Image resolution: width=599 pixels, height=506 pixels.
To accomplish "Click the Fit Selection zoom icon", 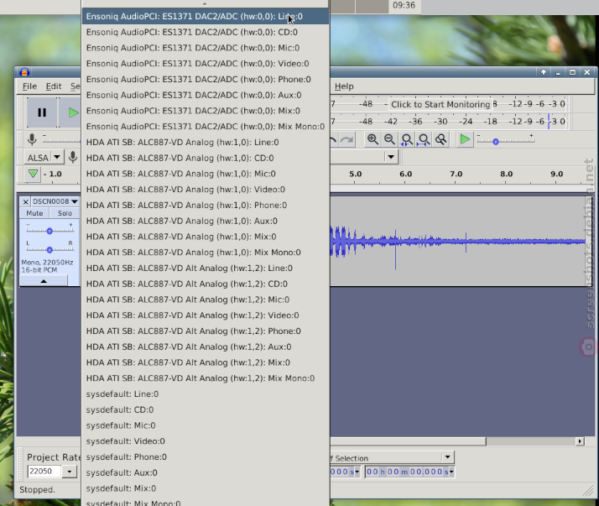I will pyautogui.click(x=406, y=139).
